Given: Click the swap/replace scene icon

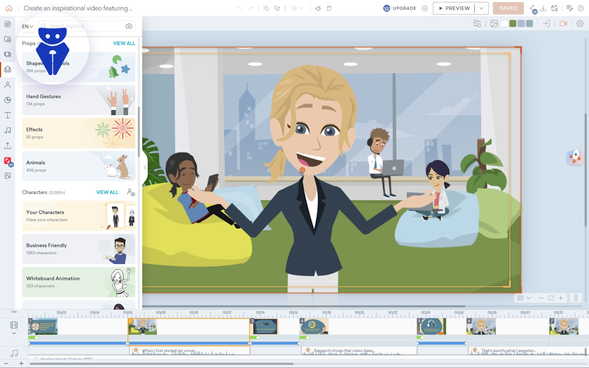Looking at the screenshot, I should point(477,24).
